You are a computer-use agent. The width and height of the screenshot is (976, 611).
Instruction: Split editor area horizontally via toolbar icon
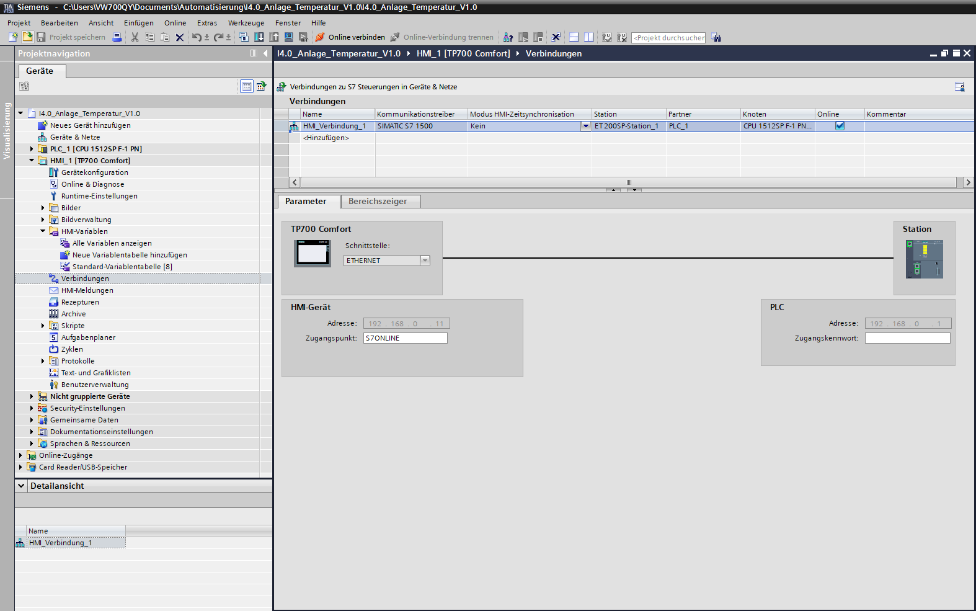point(574,37)
